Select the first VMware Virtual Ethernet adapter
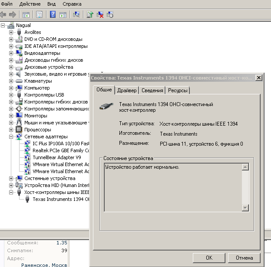The height and width of the screenshot is (267, 271). [x=61, y=164]
